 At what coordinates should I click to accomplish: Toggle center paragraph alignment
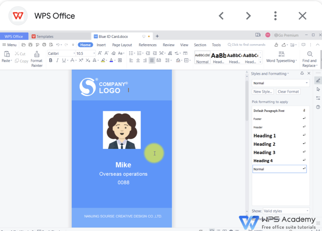pos(138,60)
